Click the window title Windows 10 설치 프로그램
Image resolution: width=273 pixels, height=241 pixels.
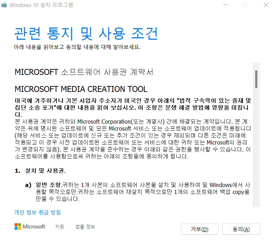coord(41,5)
